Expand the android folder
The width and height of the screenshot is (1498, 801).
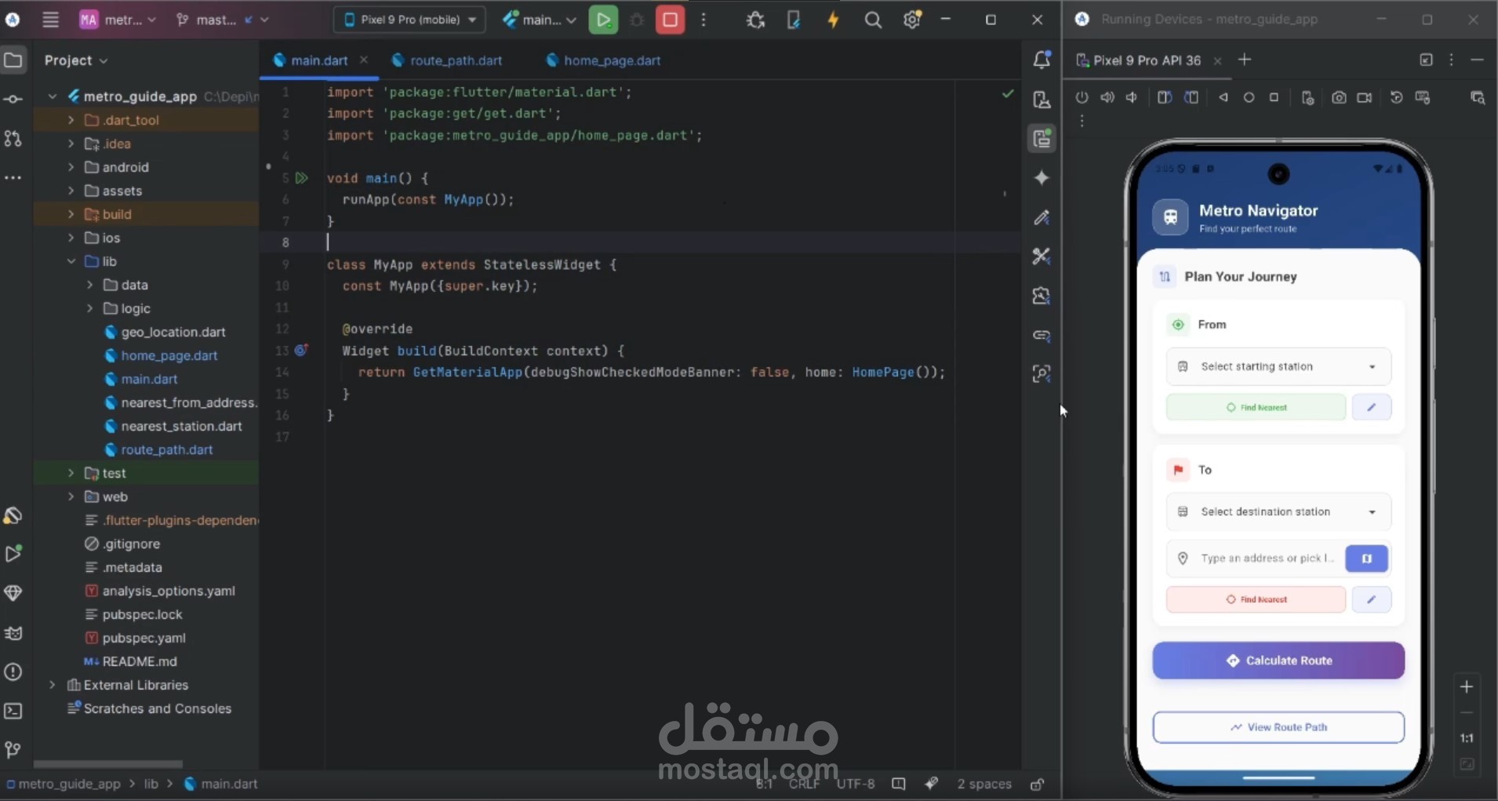(71, 167)
